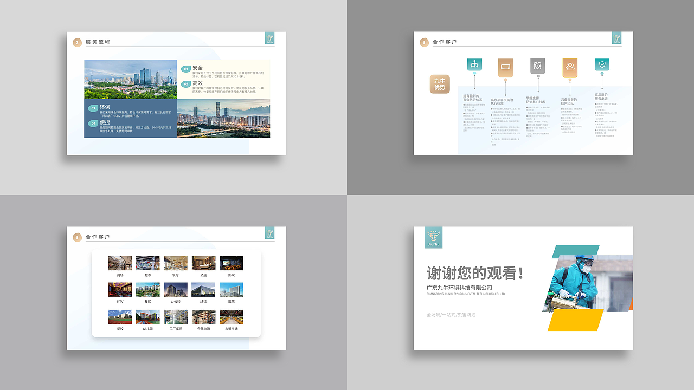Click the 谢谢您的观看 headline

[x=475, y=273]
